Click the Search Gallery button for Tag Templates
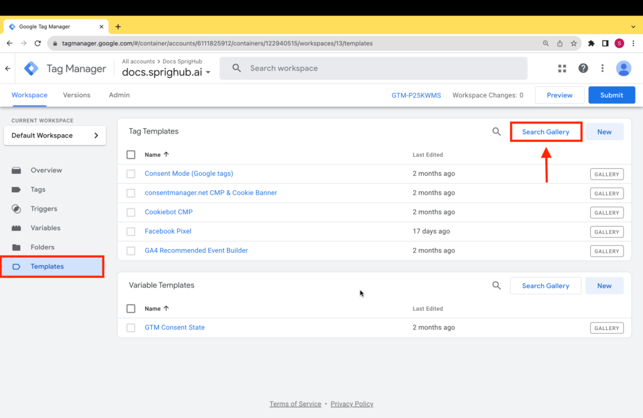Viewport: 643px width, 418px height. click(x=546, y=131)
